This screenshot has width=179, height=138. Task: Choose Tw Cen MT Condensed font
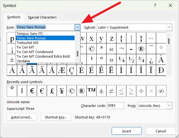pyautogui.click(x=45, y=52)
